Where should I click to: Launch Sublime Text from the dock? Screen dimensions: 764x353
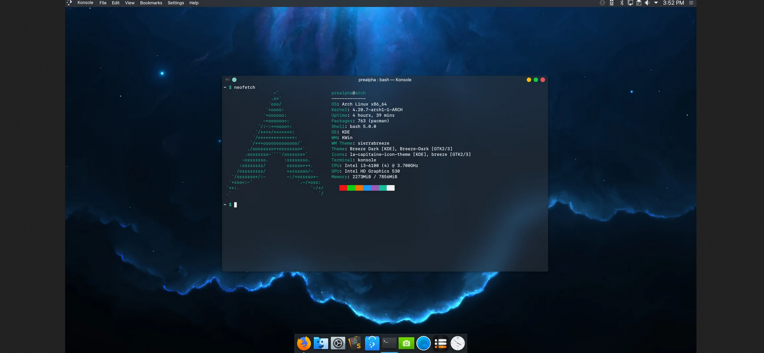[x=355, y=343]
